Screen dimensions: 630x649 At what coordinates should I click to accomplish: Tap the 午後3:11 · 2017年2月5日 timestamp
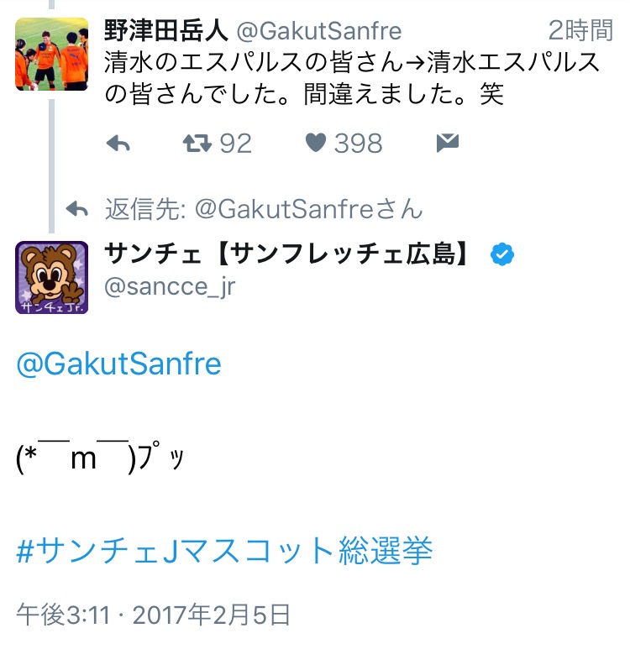(154, 615)
